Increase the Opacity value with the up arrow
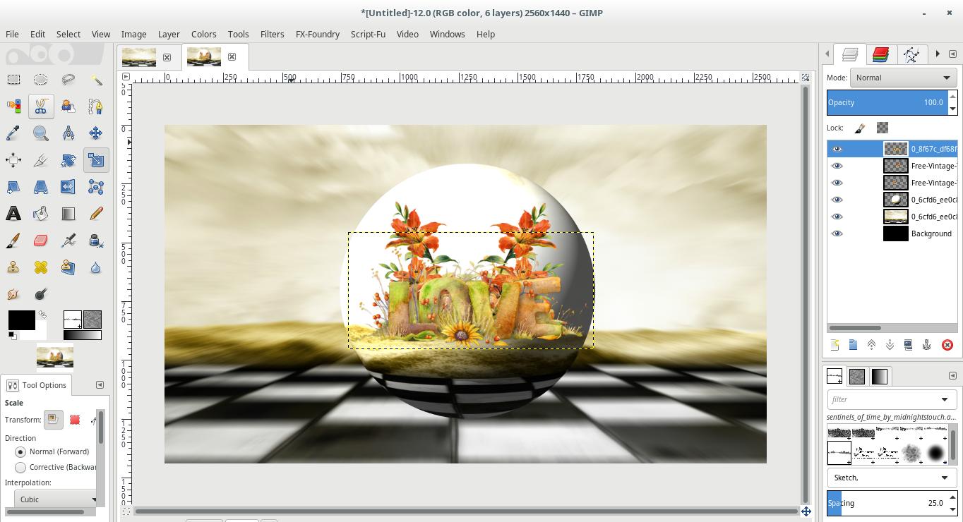The height and width of the screenshot is (522, 963). click(x=952, y=97)
